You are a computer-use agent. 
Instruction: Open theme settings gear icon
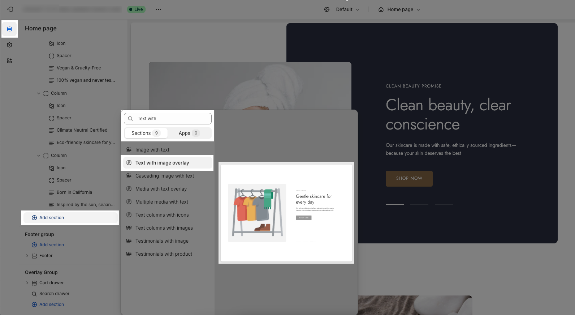[x=9, y=45]
